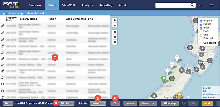Image resolution: width=220 pixels, height=107 pixels.
Task: Enable the Component layer checkbox
Action: click(x=201, y=44)
